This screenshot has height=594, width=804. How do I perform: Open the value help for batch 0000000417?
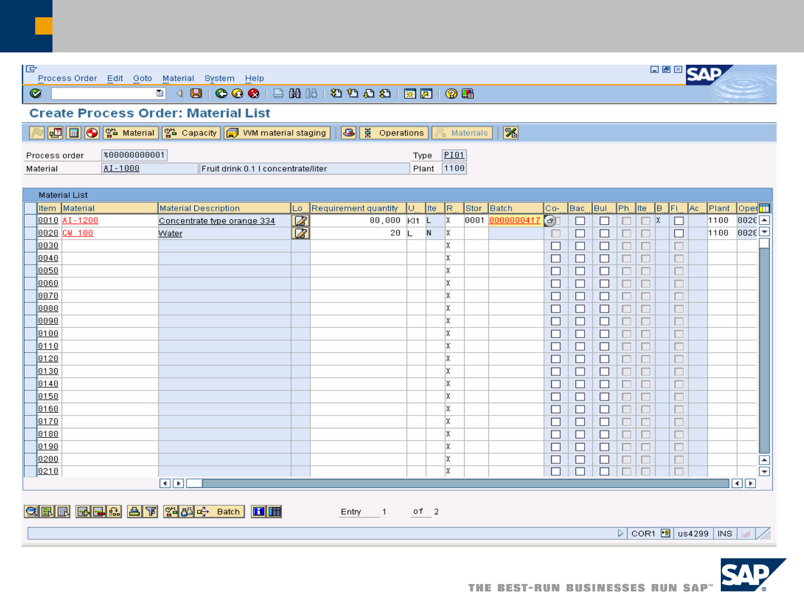tap(549, 221)
